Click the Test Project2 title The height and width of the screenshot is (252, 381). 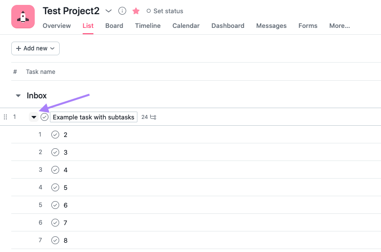[71, 11]
